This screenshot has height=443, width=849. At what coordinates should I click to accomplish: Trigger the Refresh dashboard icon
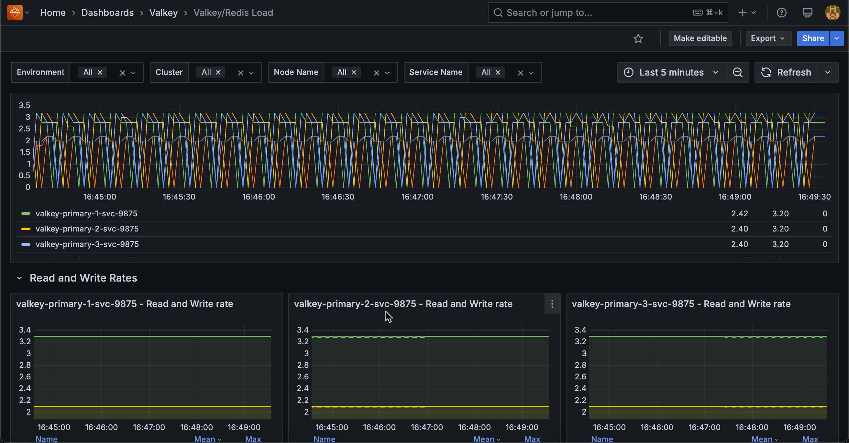coord(766,72)
